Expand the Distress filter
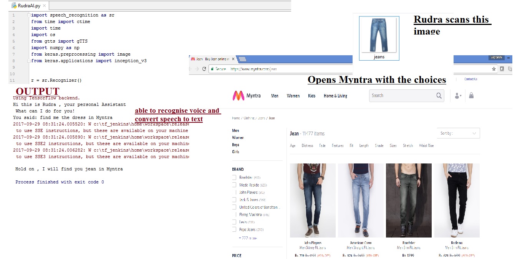The width and height of the screenshot is (530, 259). [307, 146]
